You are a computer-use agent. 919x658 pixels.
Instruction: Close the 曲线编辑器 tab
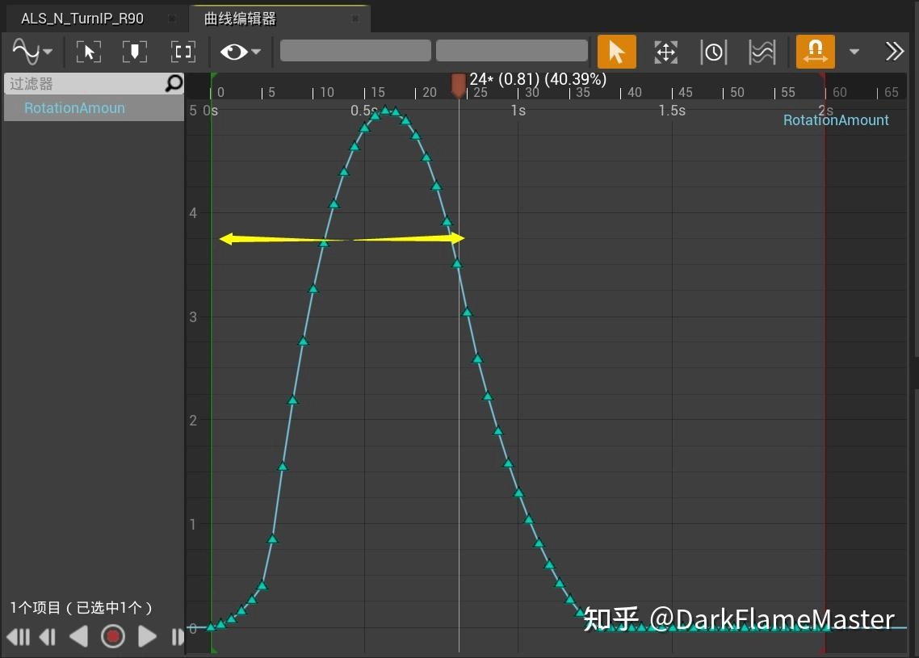pyautogui.click(x=355, y=19)
